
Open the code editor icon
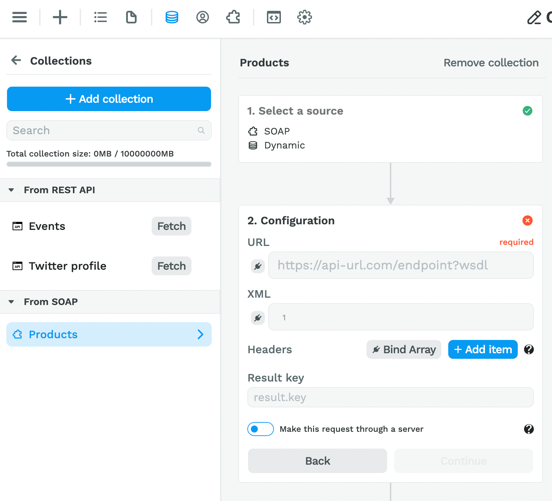[x=274, y=17]
